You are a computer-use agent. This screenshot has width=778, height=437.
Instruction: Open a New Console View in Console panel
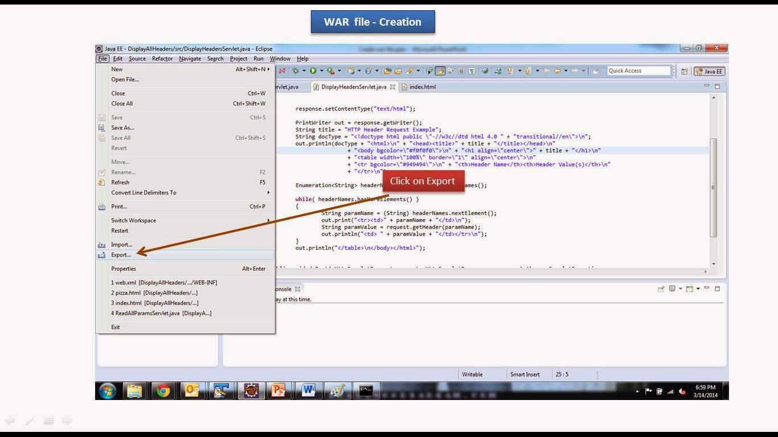pos(690,288)
